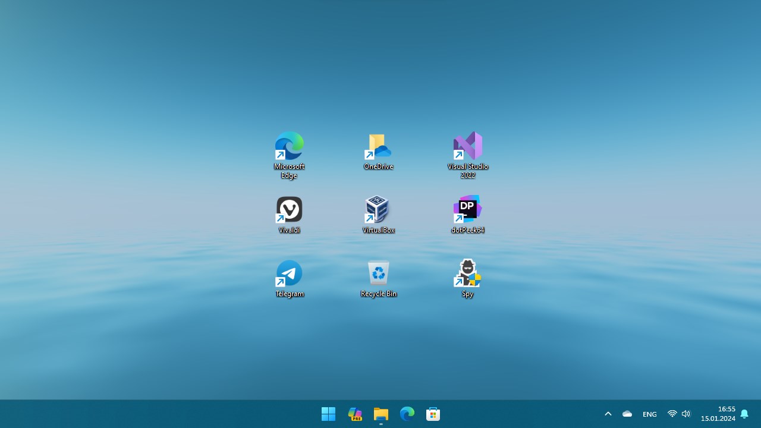Viewport: 761px width, 428px height.
Task: Select the Microsoft Edge desktop shortcut
Action: point(290,155)
